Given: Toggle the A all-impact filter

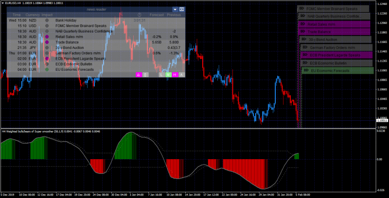Looking at the screenshot, I should pyautogui.click(x=181, y=75).
